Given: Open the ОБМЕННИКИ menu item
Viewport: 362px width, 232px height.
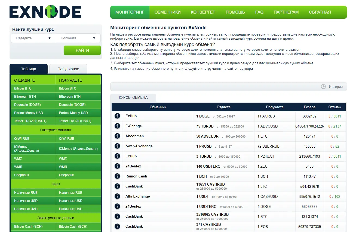Looking at the screenshot, I should (168, 12).
